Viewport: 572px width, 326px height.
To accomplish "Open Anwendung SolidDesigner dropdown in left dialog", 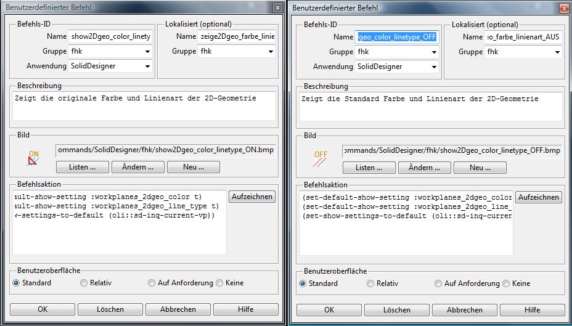I will 110,66.
